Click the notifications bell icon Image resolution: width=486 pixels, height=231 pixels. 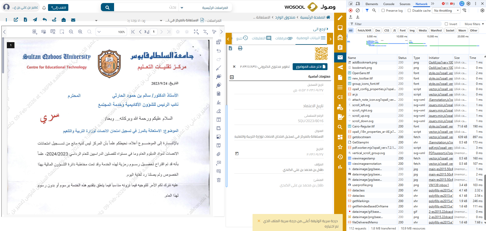(44, 8)
